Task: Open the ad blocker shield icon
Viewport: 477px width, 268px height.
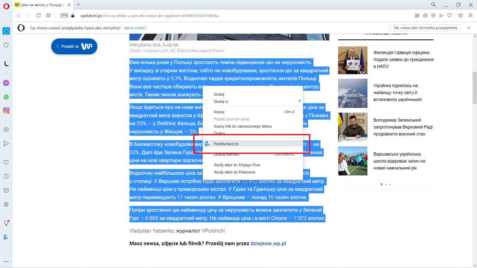Action: (433, 16)
